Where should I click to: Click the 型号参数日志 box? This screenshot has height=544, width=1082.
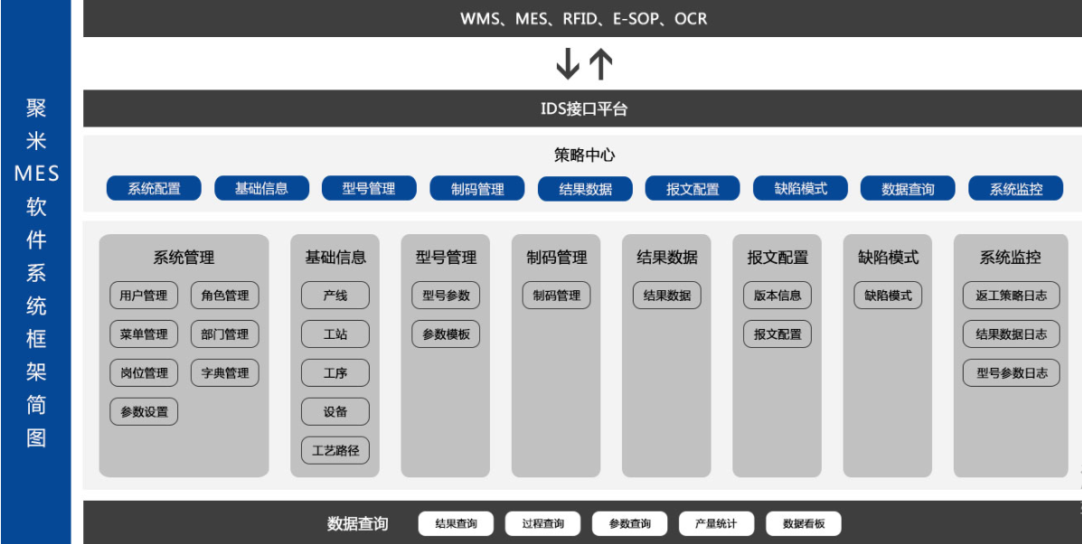pyautogui.click(x=1011, y=373)
